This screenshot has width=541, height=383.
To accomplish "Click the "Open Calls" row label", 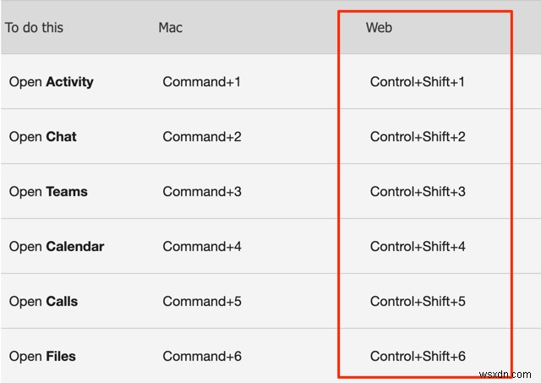I will [x=43, y=302].
